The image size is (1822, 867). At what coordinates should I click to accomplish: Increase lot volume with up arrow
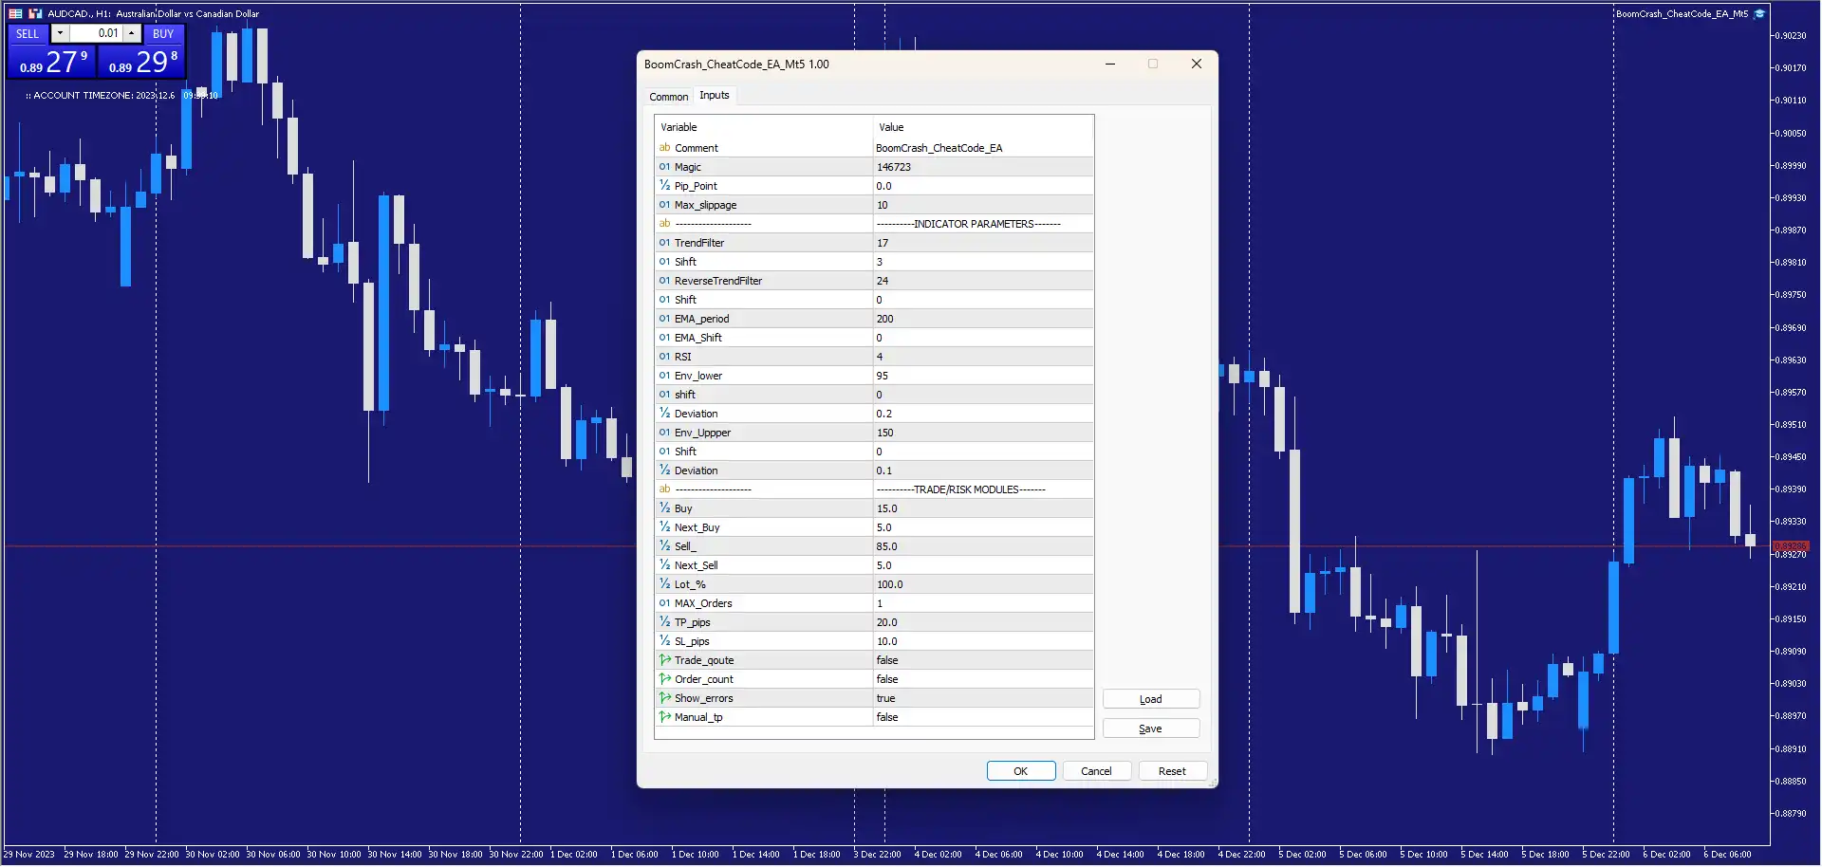click(132, 33)
